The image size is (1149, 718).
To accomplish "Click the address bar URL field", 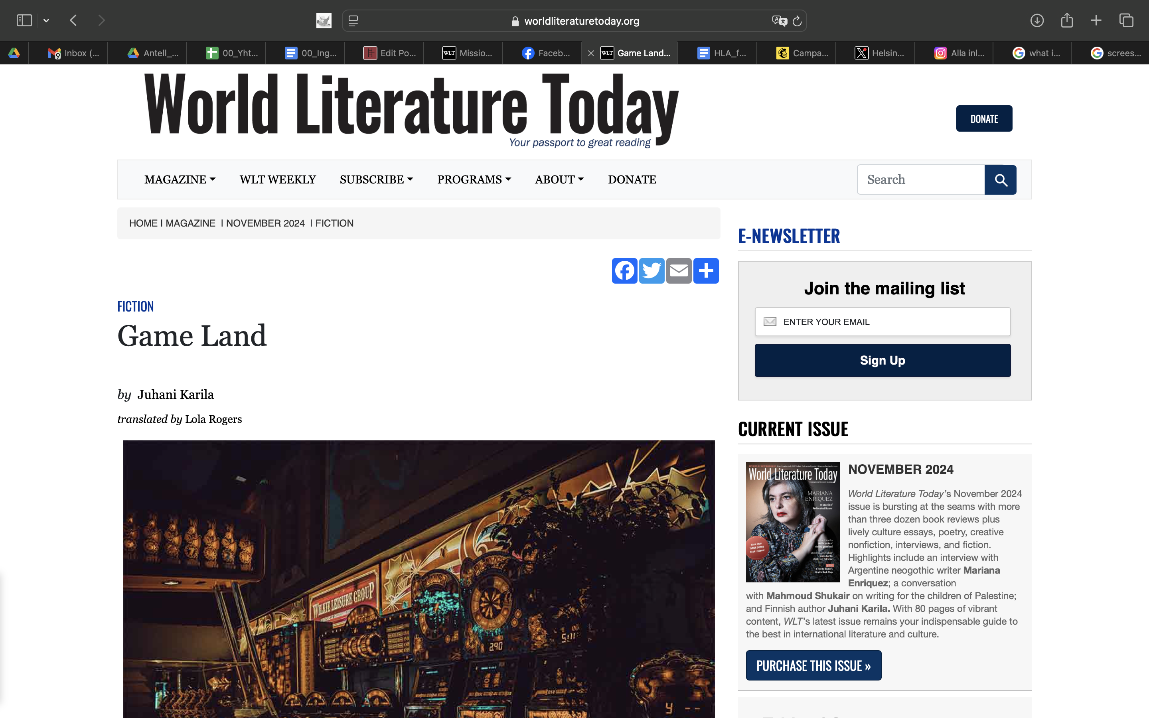I will (x=574, y=21).
